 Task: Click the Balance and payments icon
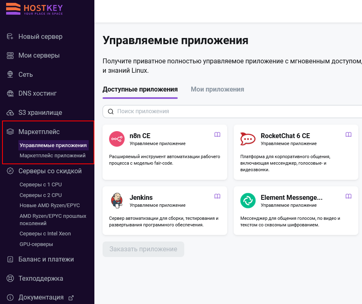pyautogui.click(x=10, y=259)
